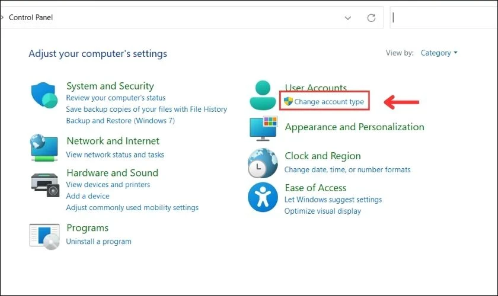Click the Network and Internet globe icon
Image resolution: width=498 pixels, height=296 pixels.
click(x=44, y=147)
